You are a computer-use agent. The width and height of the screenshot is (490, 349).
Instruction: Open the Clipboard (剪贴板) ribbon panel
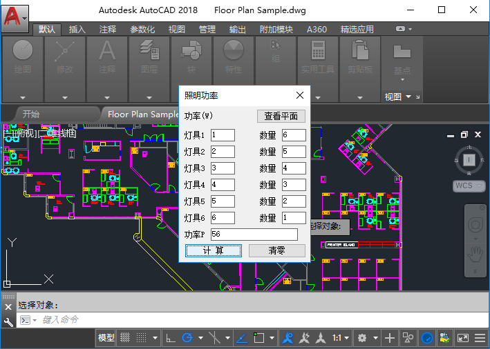[360, 69]
